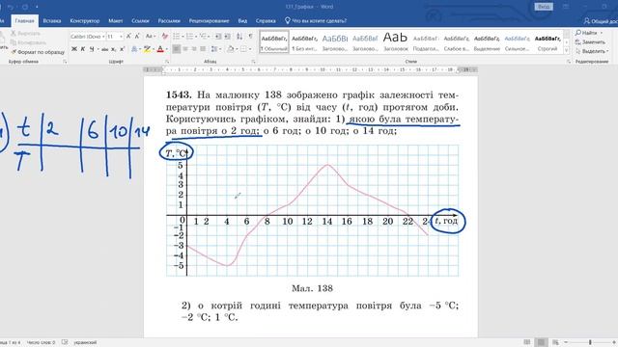Open the Главная ribbon tab
The height and width of the screenshot is (347, 618).
24,21
